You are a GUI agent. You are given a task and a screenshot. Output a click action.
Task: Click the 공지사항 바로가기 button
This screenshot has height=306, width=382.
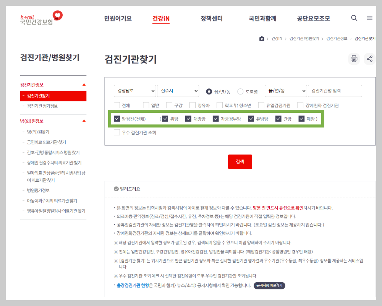tap(269, 285)
